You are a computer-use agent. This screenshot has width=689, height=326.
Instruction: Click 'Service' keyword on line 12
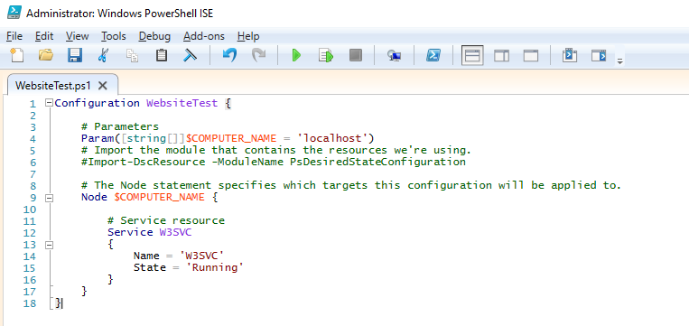(x=130, y=233)
